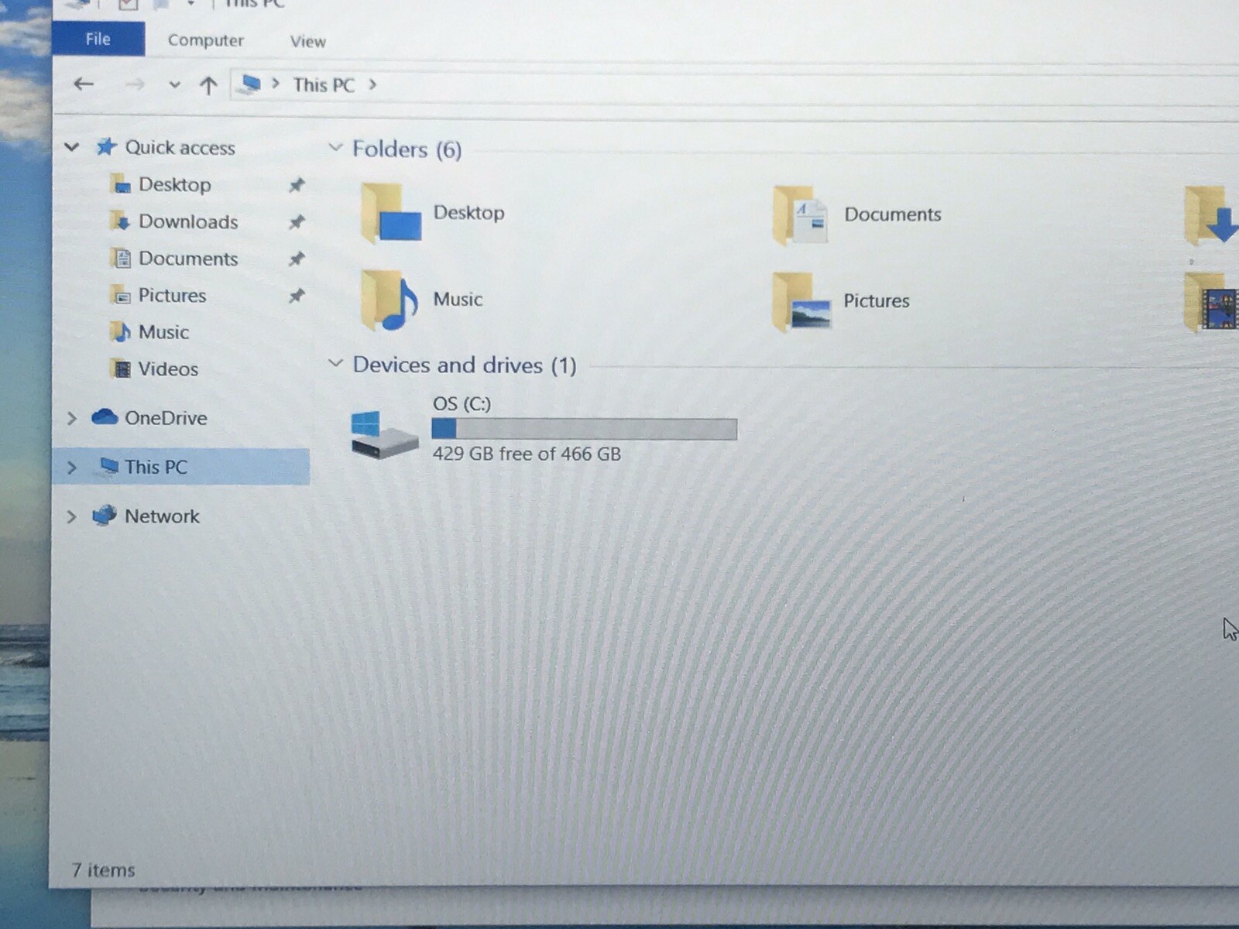This screenshot has width=1239, height=929.
Task: Select Network in the navigation pane
Action: tap(162, 516)
